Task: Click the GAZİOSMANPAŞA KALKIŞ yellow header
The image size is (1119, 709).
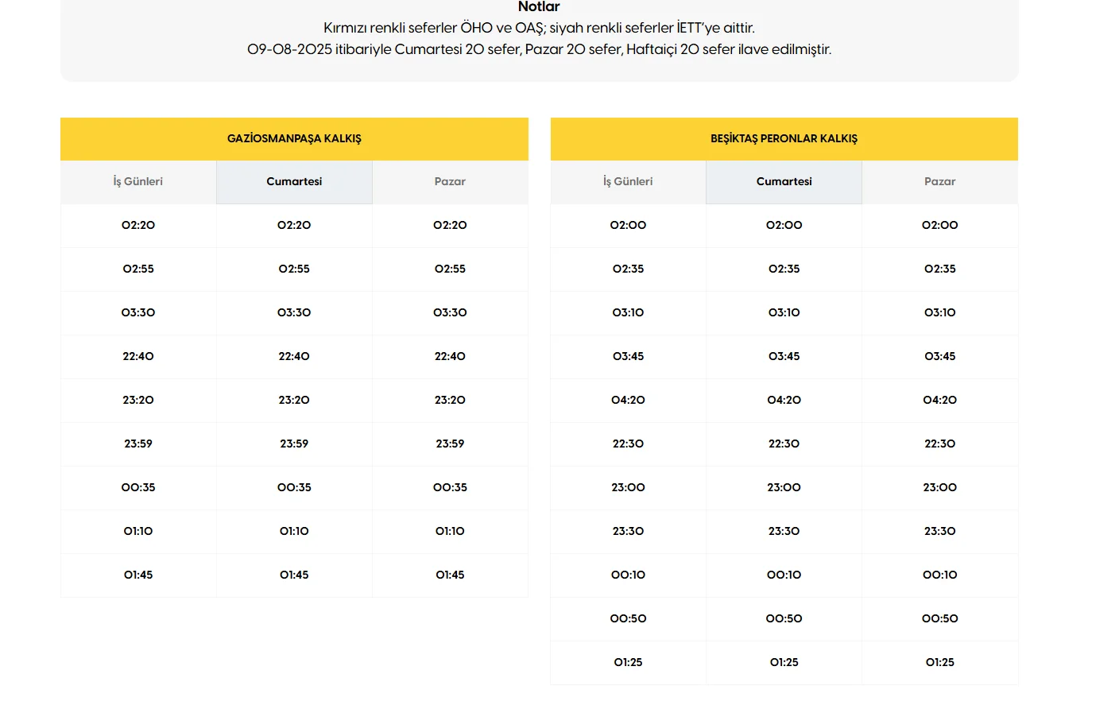Action: pos(294,139)
